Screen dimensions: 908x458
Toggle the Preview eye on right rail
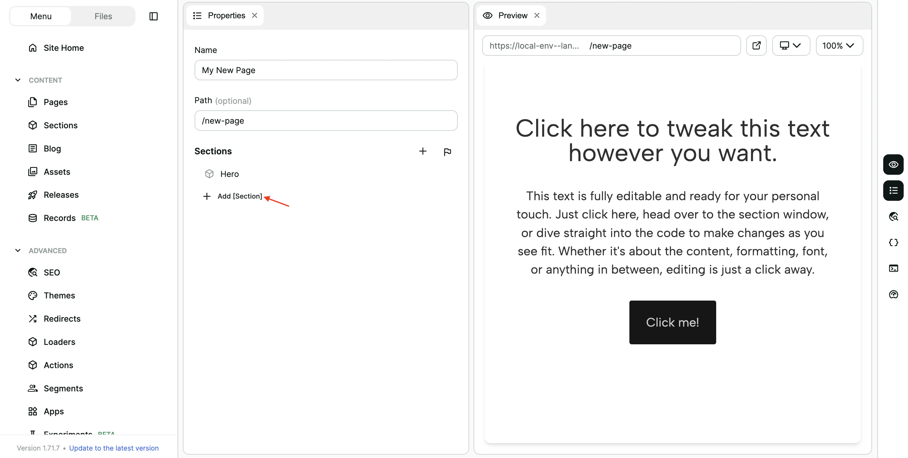[894, 164]
